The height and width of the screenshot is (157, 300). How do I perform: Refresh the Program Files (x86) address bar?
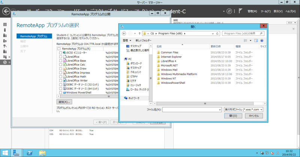[217, 33]
